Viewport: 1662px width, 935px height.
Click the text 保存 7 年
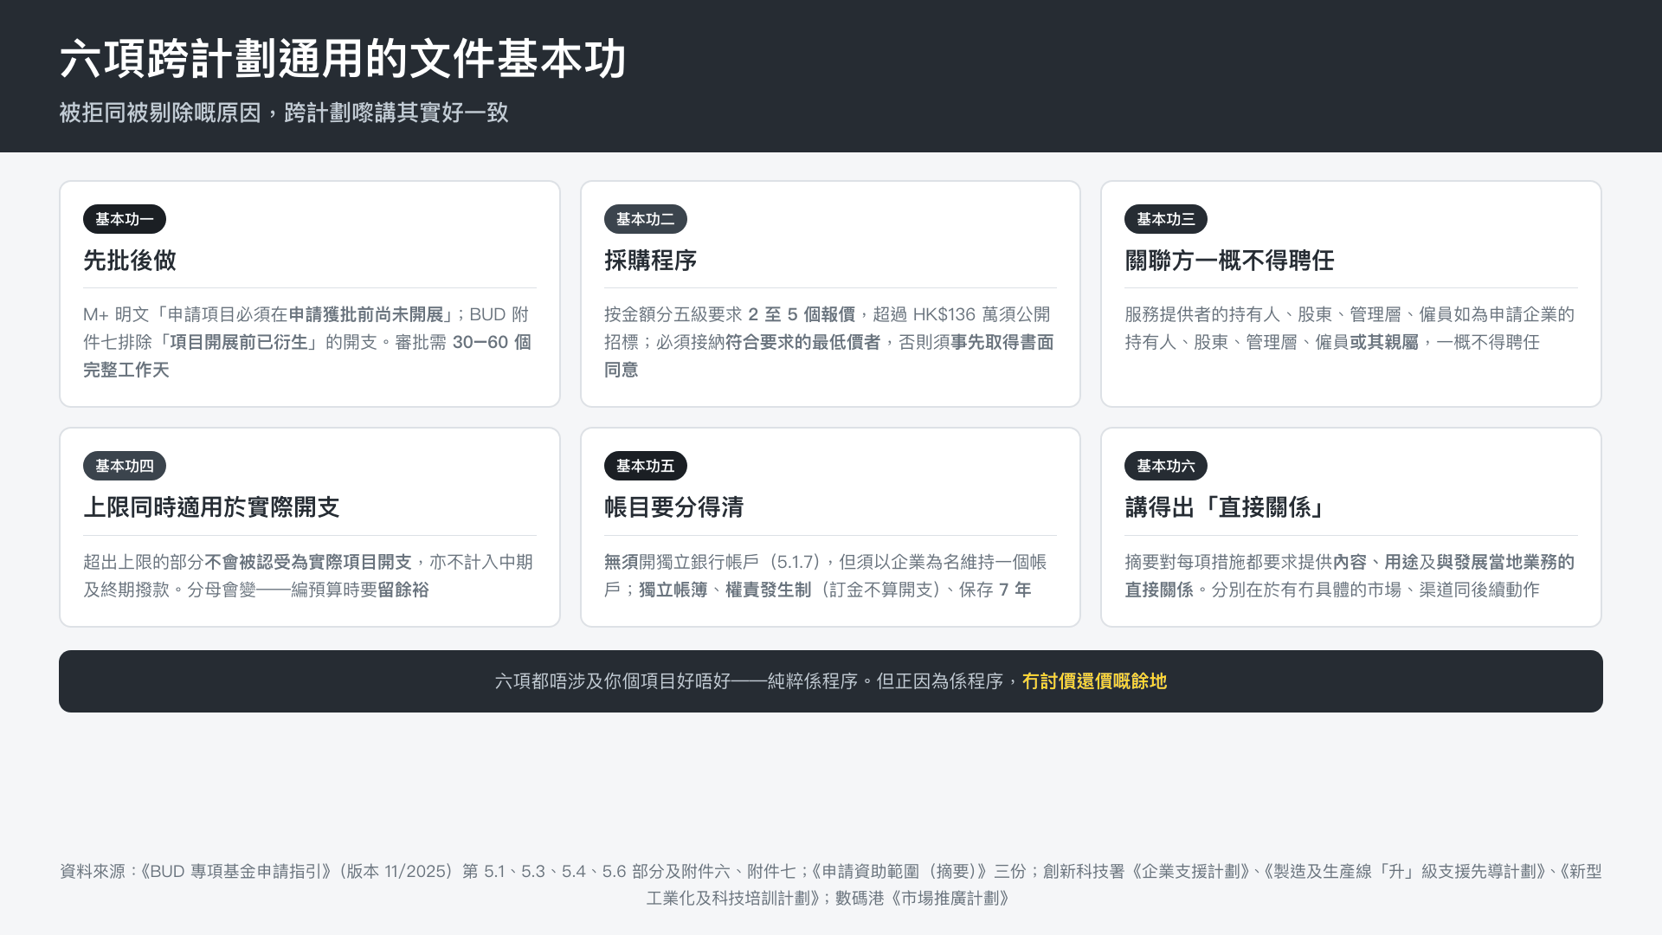pyautogui.click(x=995, y=590)
